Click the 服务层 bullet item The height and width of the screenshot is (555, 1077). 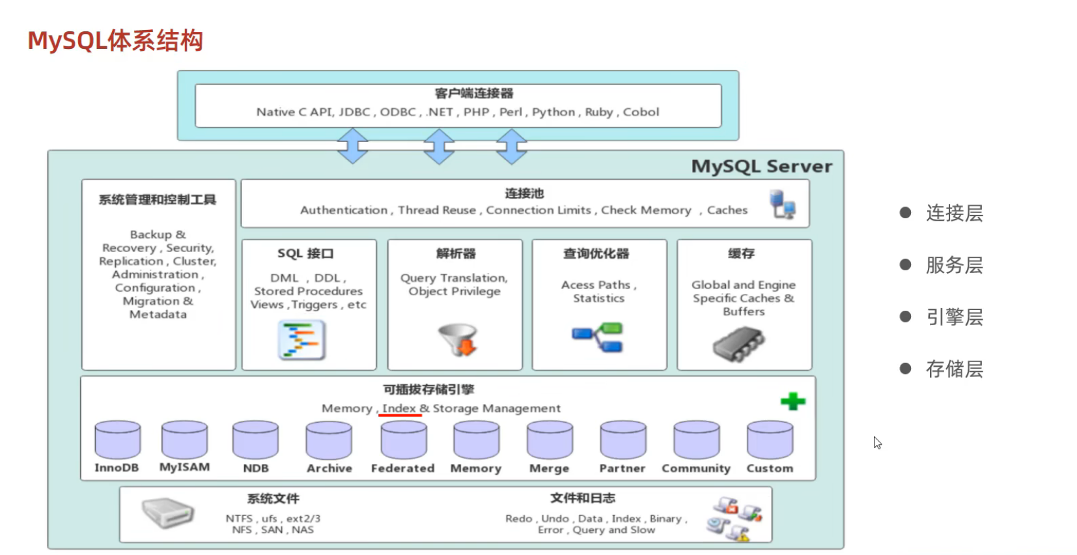click(942, 265)
